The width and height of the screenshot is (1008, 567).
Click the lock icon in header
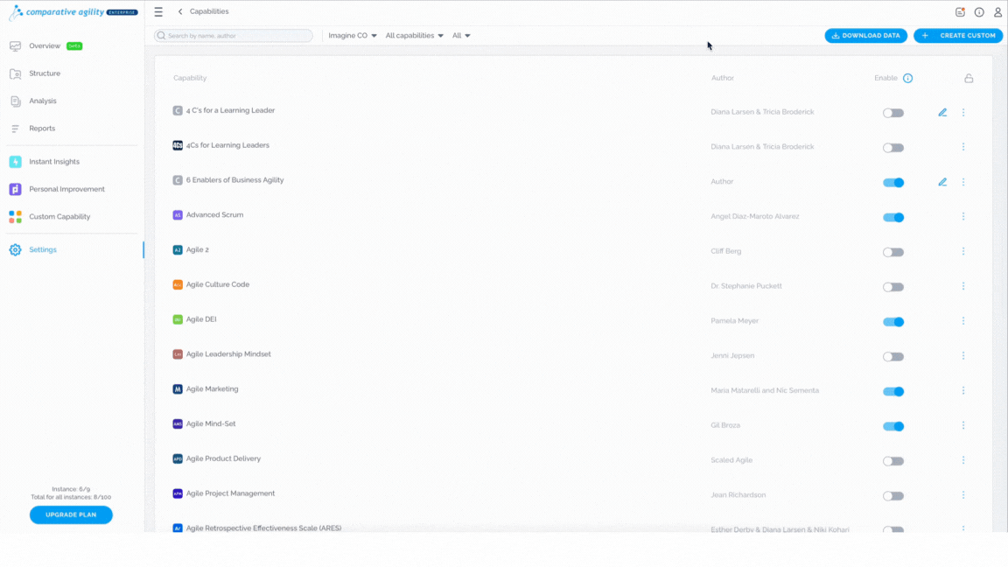[969, 79]
